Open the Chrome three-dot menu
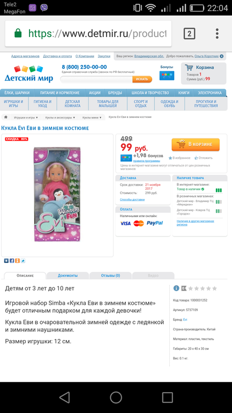Screen dimensions: 232x413 217,34
